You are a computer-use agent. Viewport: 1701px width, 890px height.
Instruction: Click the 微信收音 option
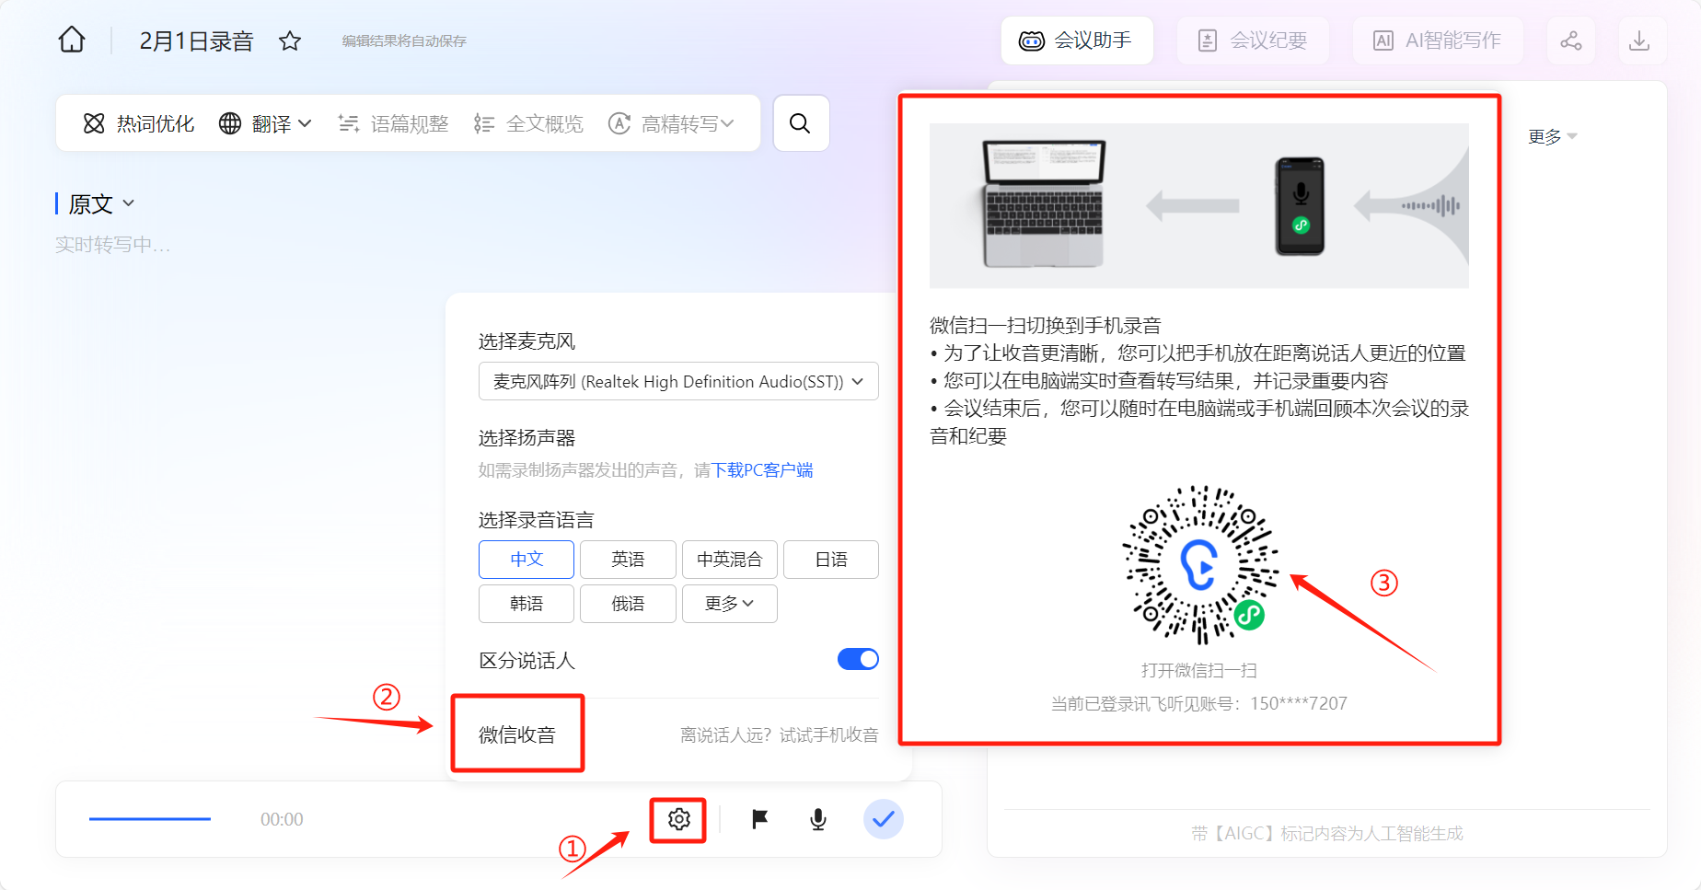[517, 734]
